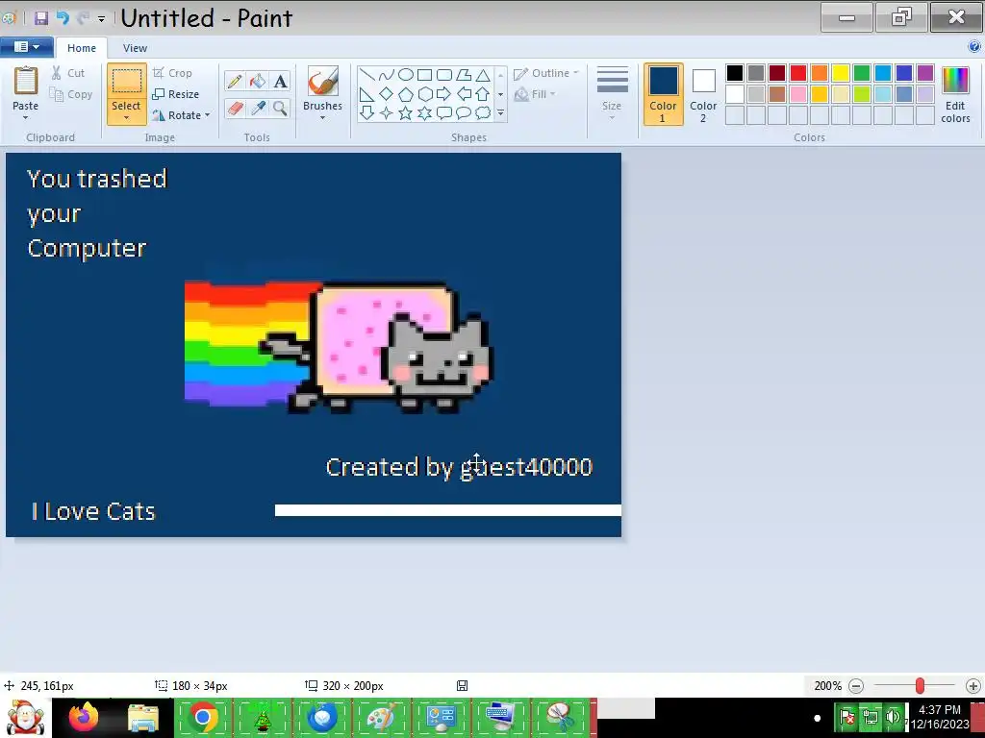Click the Zoom out minus button
Screen dimensions: 985x738
(x=855, y=686)
